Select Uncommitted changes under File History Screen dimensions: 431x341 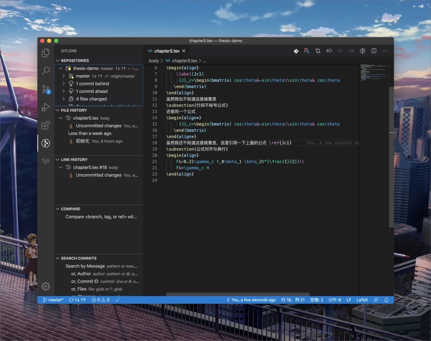(x=99, y=126)
